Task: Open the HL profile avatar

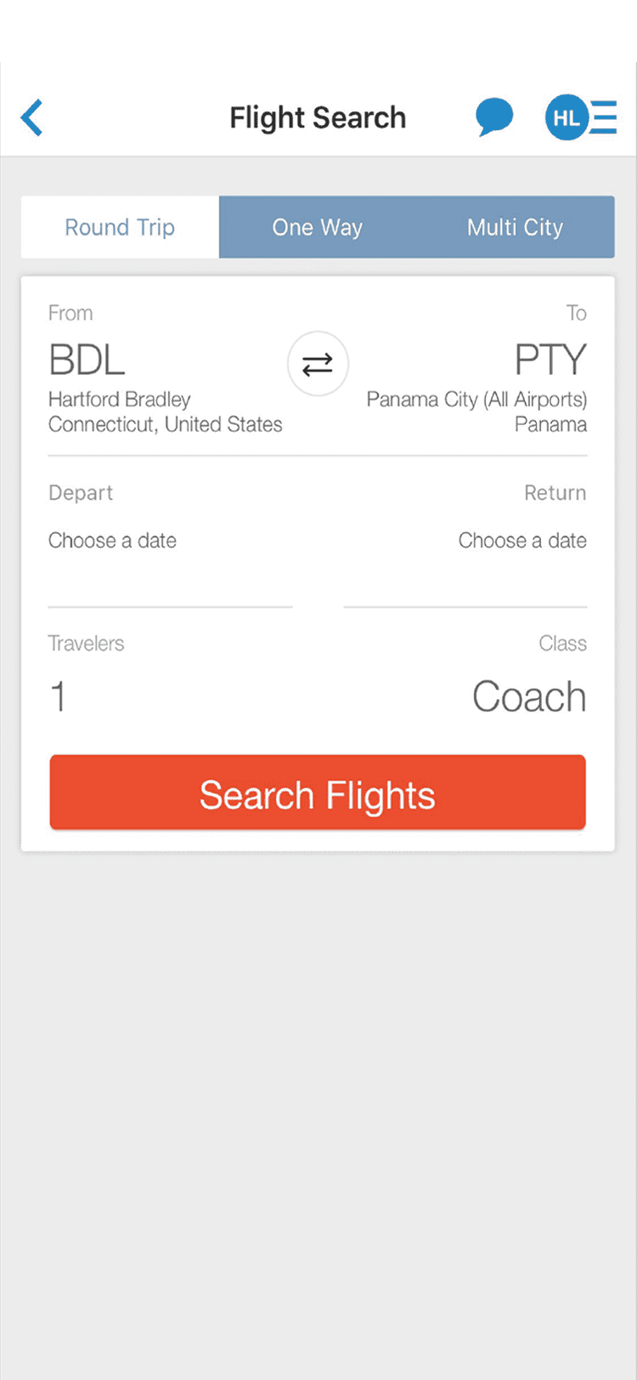Action: [x=567, y=117]
